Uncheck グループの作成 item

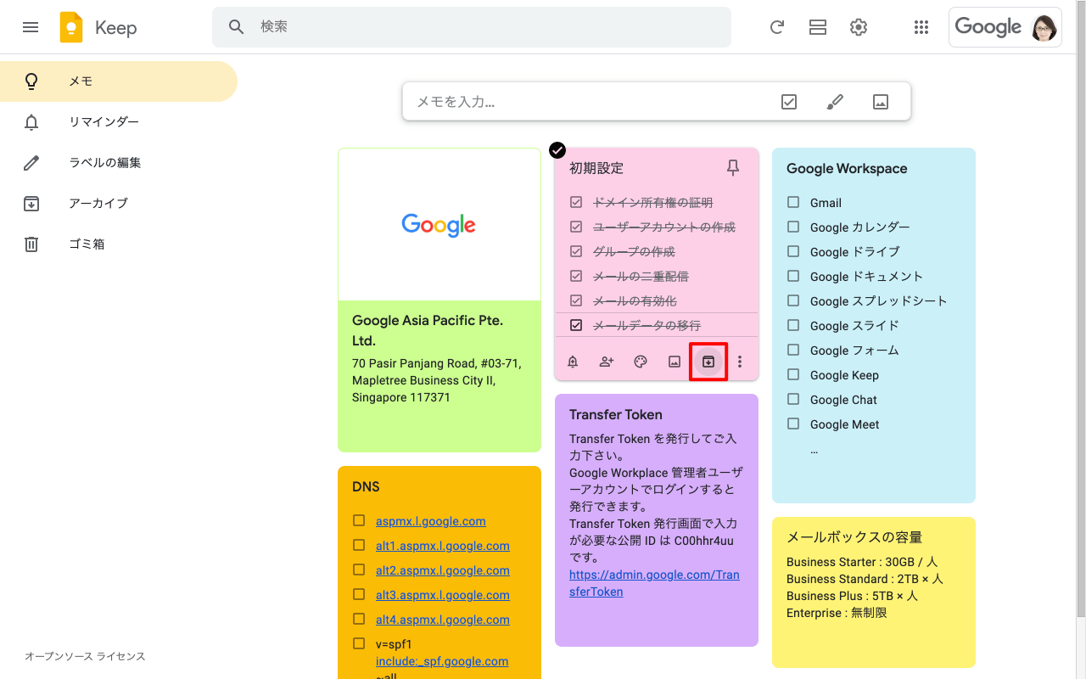577,251
